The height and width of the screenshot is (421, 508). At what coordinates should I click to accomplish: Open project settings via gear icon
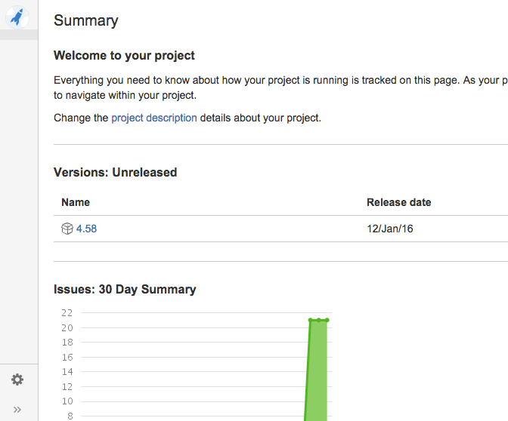pyautogui.click(x=17, y=380)
